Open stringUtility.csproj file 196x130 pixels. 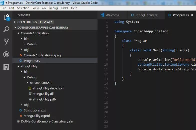click(x=55, y=116)
